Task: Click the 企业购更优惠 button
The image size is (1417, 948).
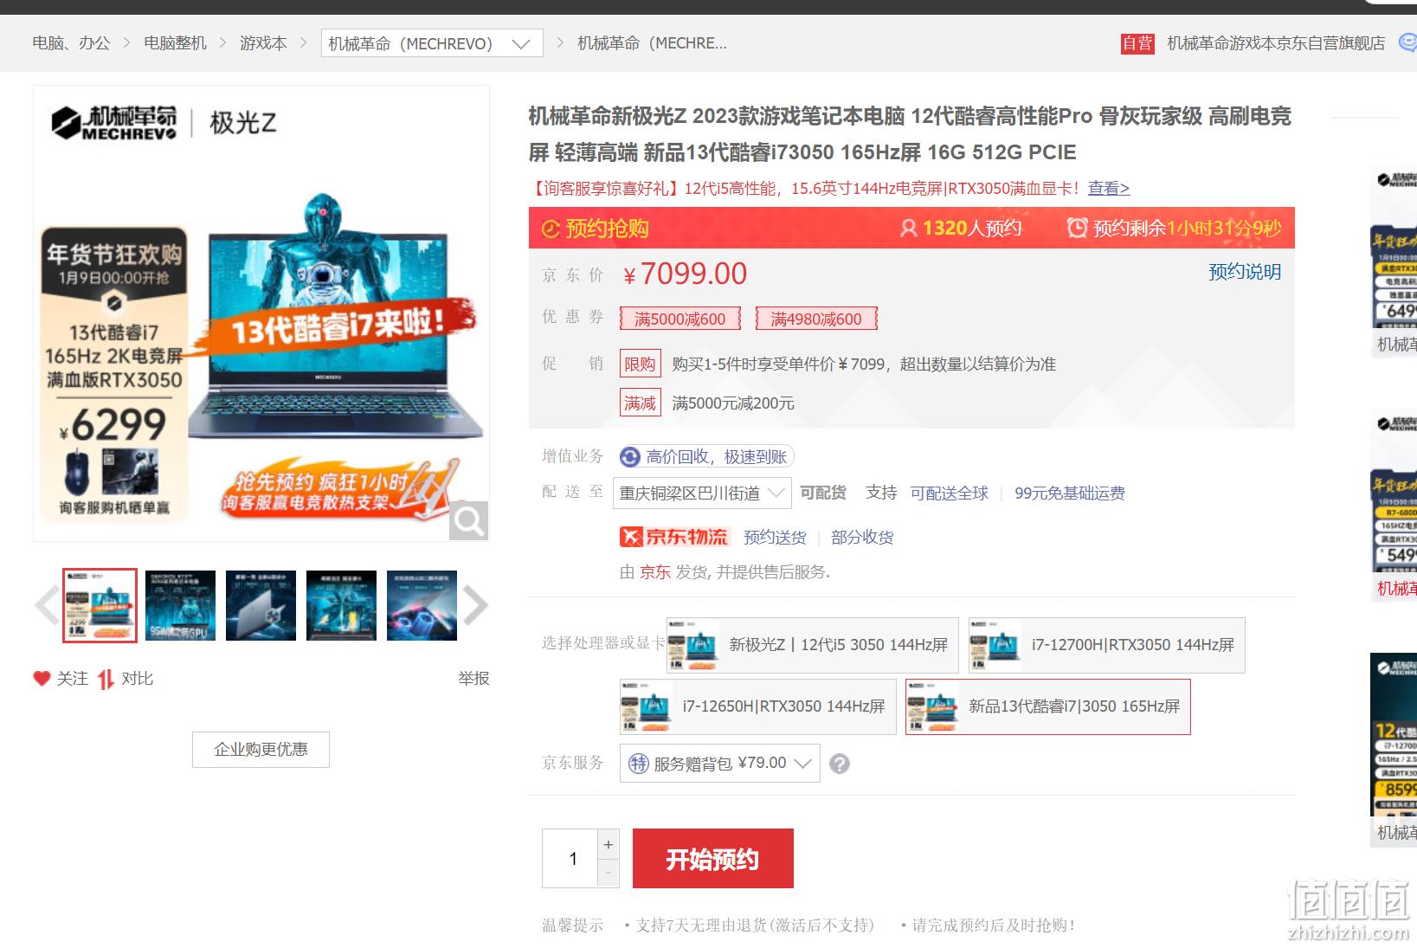Action: (261, 750)
